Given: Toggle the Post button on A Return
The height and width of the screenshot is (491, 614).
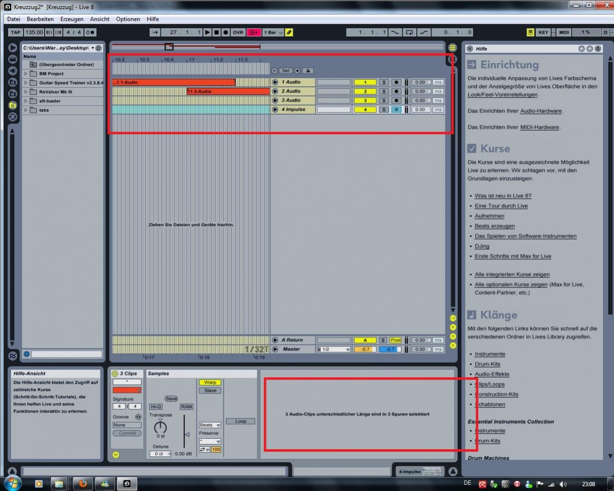Looking at the screenshot, I should pos(395,340).
